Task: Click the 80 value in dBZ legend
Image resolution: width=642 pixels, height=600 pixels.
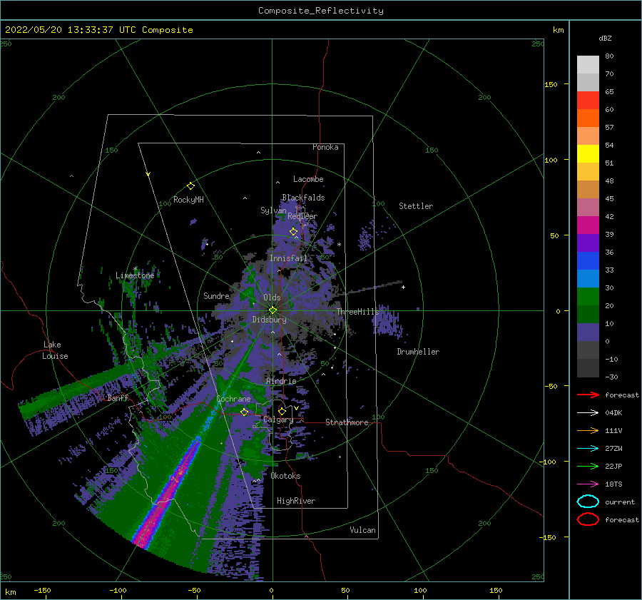Action: [609, 56]
